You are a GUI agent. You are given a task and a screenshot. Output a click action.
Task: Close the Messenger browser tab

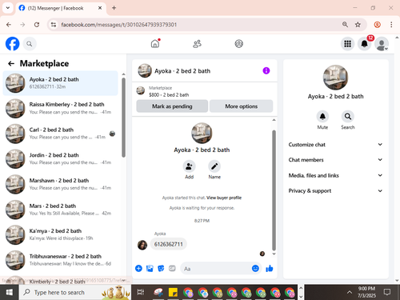pyautogui.click(x=100, y=8)
